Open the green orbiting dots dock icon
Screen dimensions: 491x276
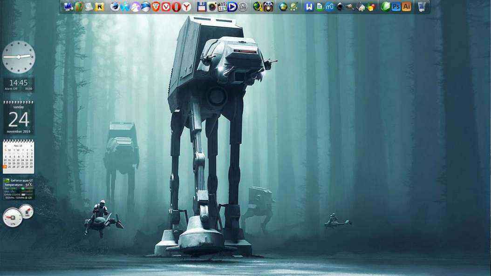click(293, 7)
